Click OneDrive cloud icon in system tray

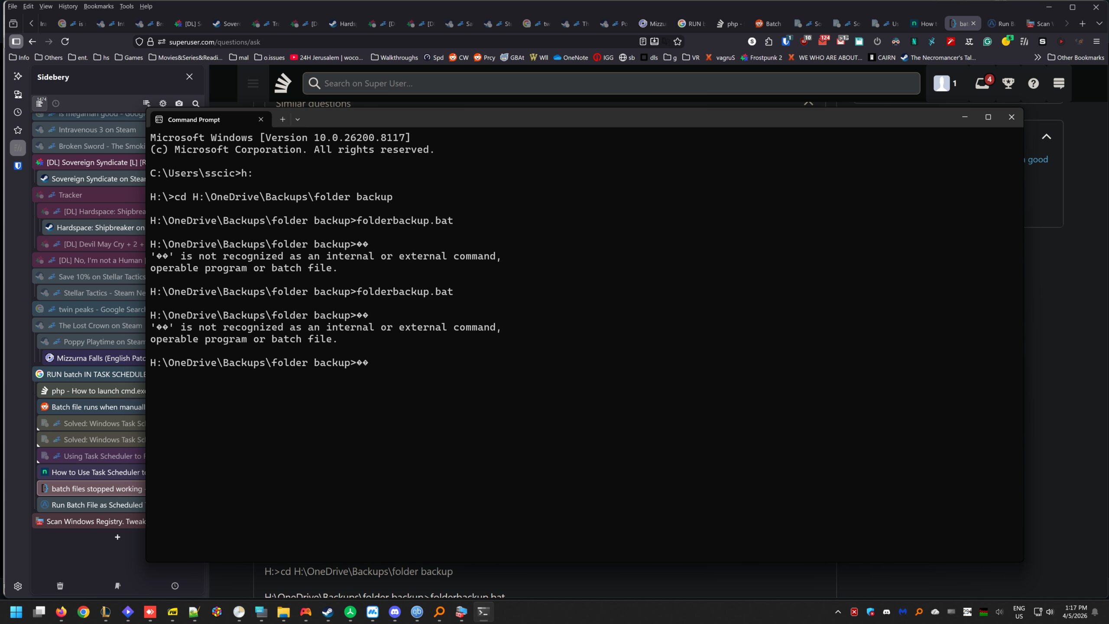point(935,612)
